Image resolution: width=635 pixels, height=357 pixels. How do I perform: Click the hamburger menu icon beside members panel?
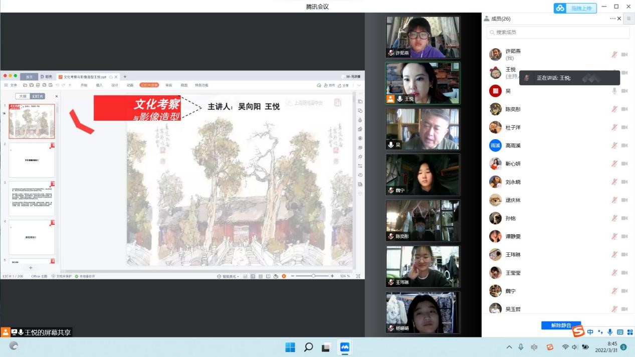point(628,19)
